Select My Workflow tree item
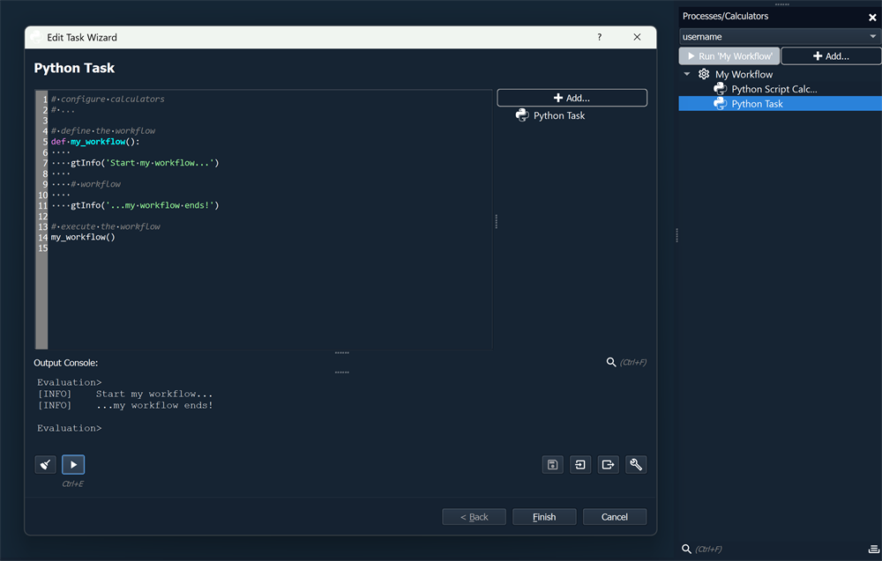This screenshot has width=882, height=561. click(x=744, y=74)
